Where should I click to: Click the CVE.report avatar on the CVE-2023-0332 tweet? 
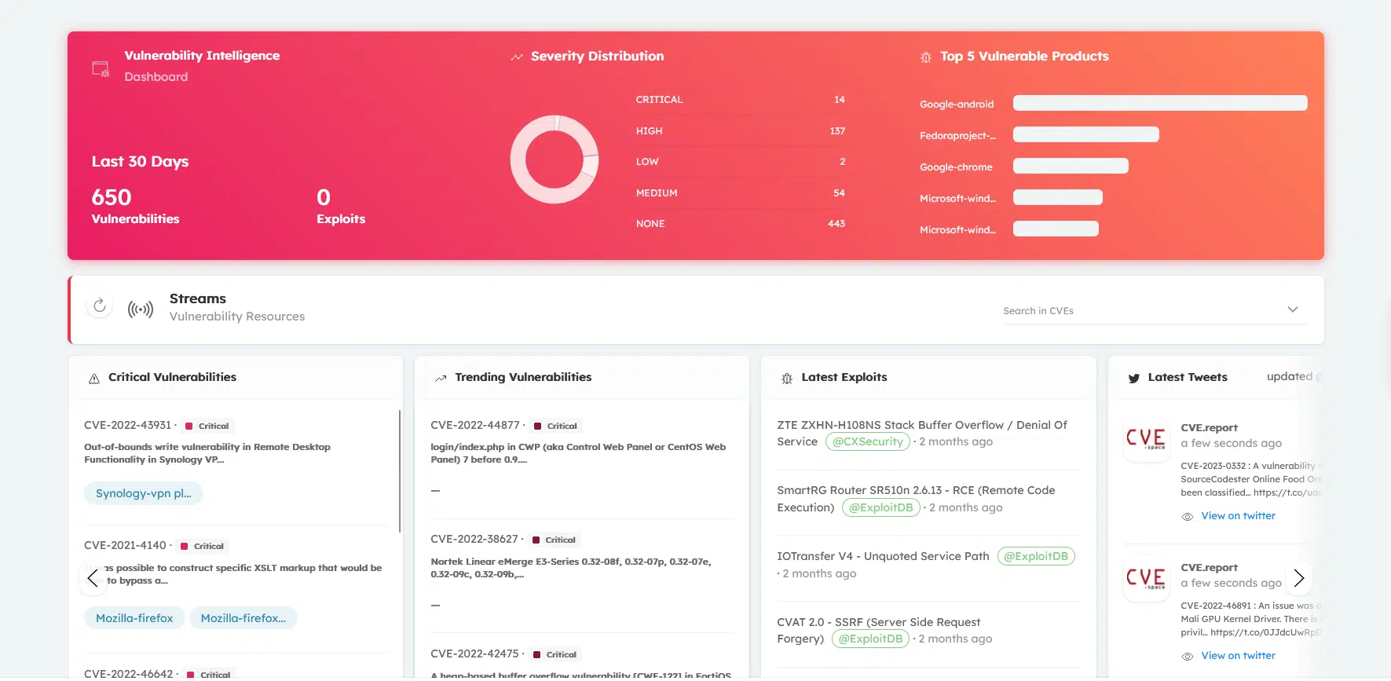[x=1146, y=438]
